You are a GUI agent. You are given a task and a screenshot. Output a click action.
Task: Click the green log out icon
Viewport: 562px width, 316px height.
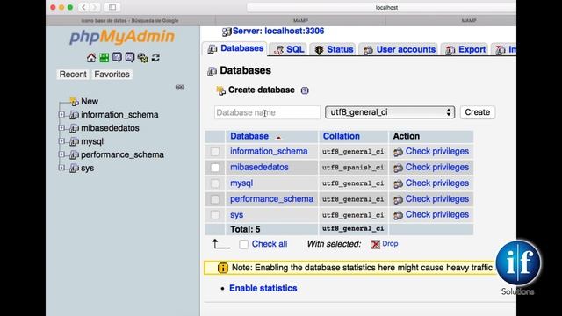pos(104,58)
